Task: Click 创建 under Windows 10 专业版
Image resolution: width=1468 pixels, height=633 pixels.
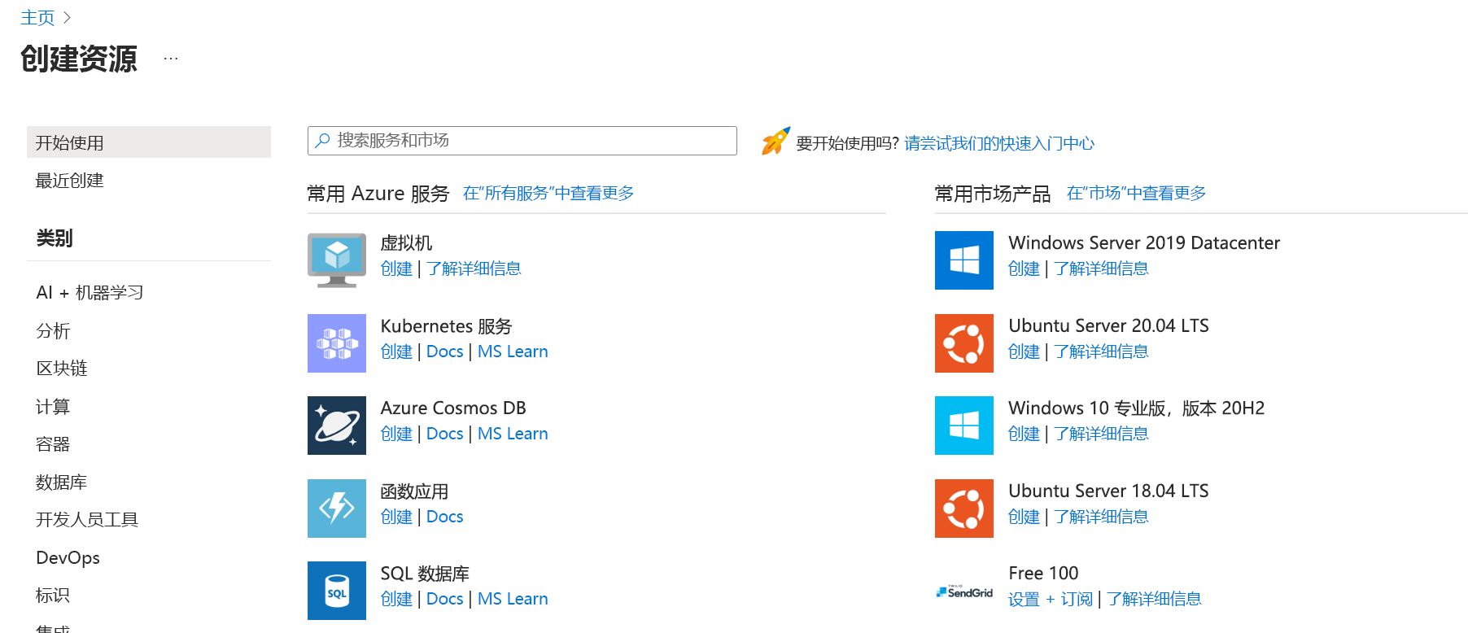Action: (1025, 434)
